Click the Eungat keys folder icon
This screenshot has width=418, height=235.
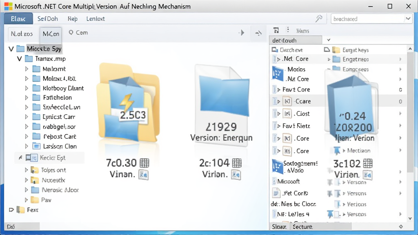click(x=336, y=50)
